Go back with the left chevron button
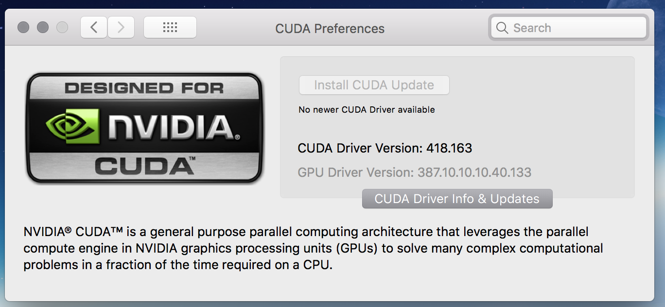Image resolution: width=665 pixels, height=307 pixels. pos(94,27)
